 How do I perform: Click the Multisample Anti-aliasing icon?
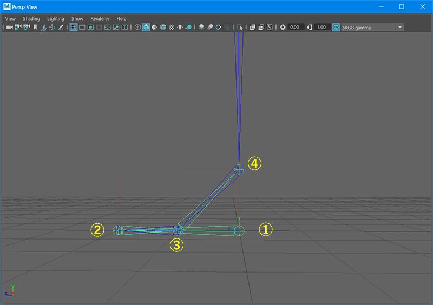tap(219, 27)
